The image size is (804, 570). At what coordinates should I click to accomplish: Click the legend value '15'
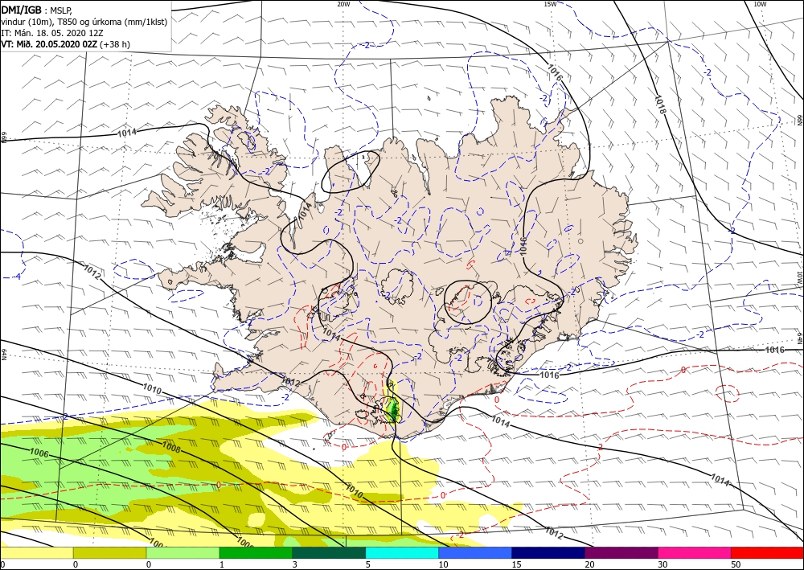click(516, 565)
